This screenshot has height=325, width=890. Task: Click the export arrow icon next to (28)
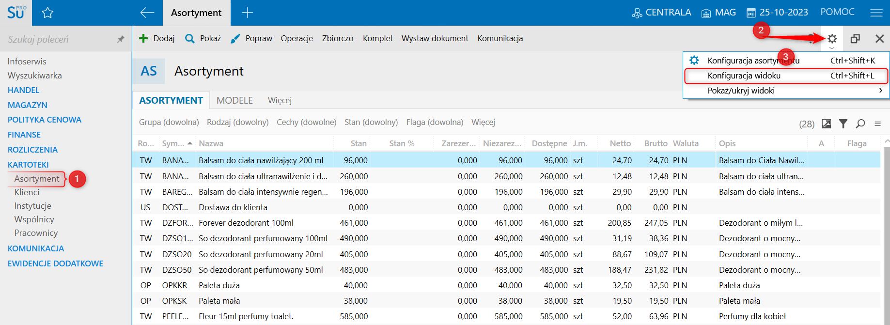click(x=826, y=124)
